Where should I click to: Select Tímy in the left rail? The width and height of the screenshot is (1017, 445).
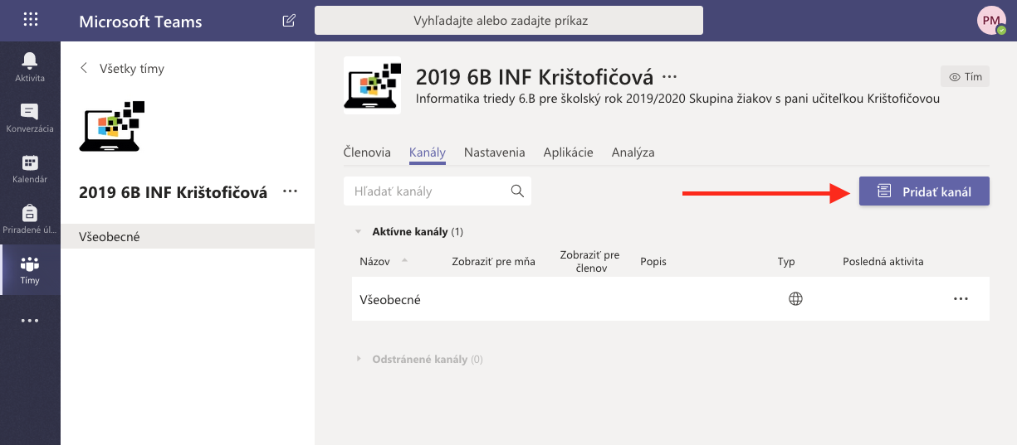(30, 270)
